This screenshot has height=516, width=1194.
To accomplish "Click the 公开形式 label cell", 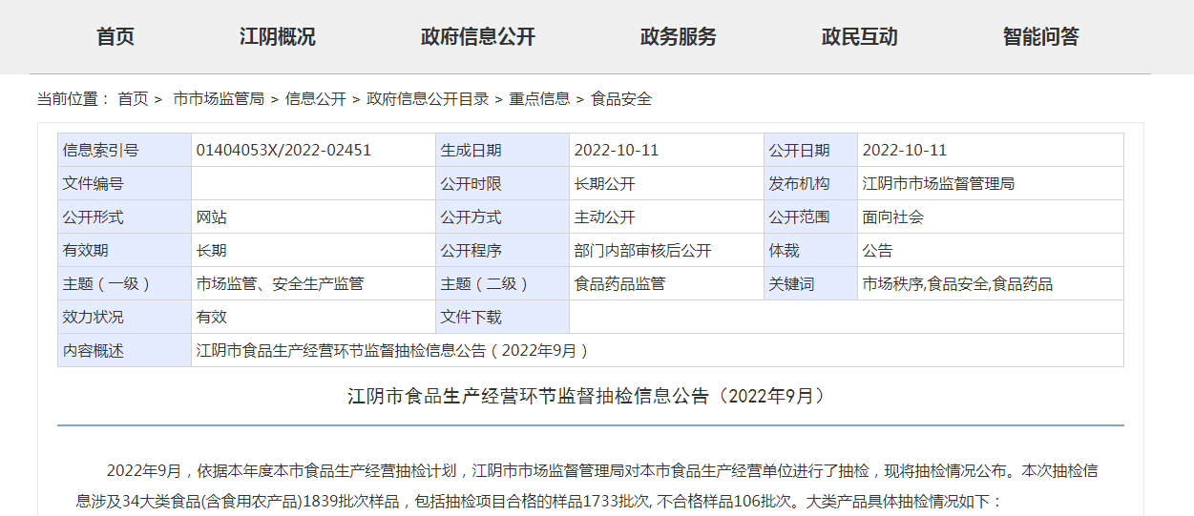I will click(x=125, y=217).
